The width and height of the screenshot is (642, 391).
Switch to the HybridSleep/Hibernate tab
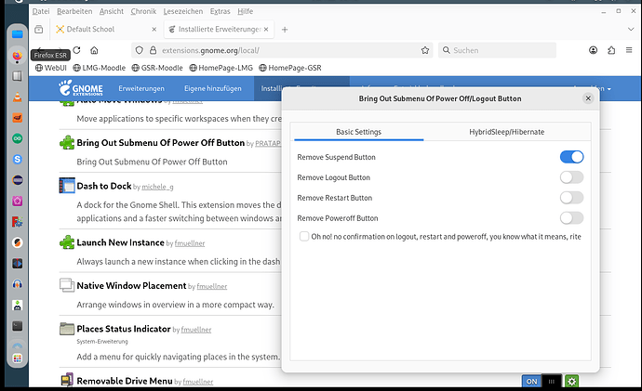[x=507, y=132]
